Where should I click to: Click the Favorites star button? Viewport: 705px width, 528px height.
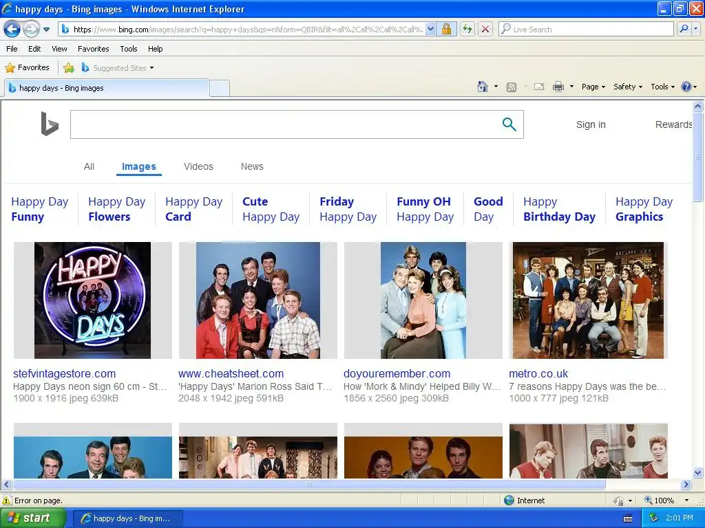(x=27, y=68)
